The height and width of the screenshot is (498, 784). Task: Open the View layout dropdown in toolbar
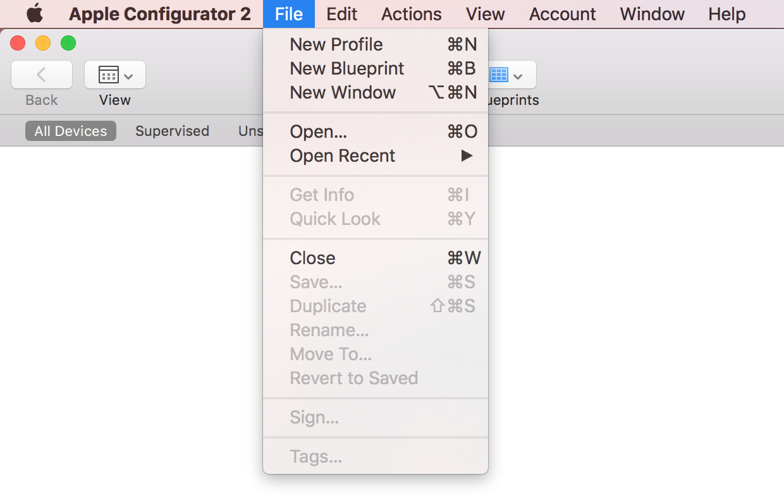115,75
